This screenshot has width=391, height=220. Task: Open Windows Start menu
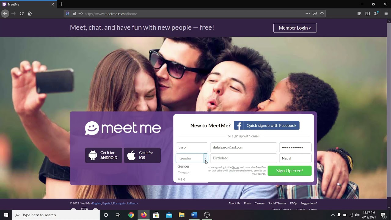tap(6, 215)
